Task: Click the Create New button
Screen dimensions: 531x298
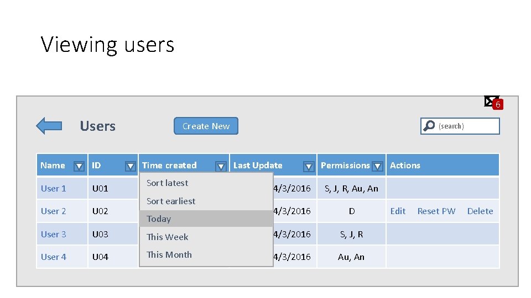Action: [206, 126]
